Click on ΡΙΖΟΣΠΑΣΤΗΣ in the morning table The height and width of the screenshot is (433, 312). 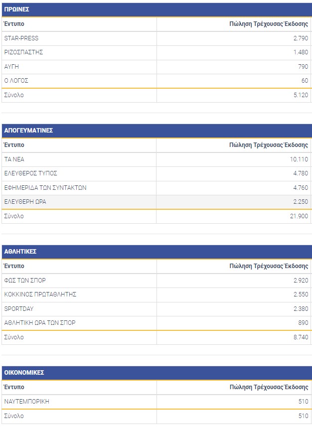[23, 52]
